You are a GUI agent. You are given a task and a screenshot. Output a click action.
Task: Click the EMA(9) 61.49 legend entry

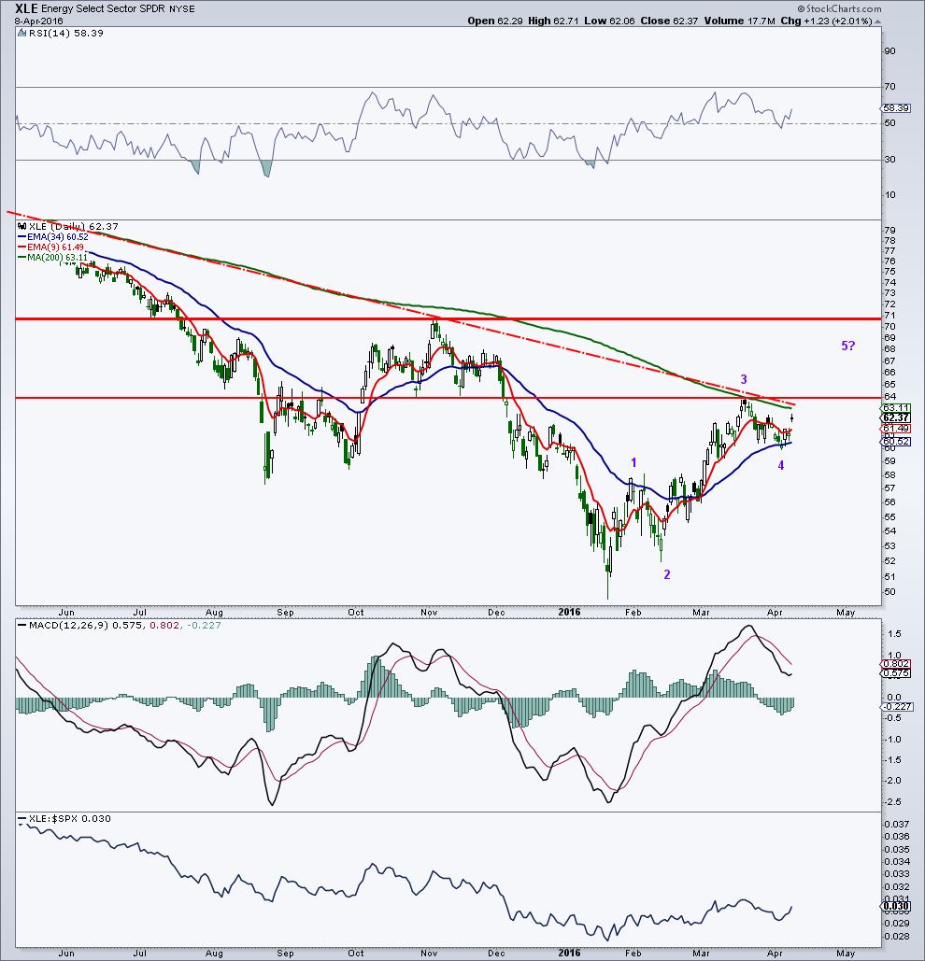pyautogui.click(x=50, y=247)
